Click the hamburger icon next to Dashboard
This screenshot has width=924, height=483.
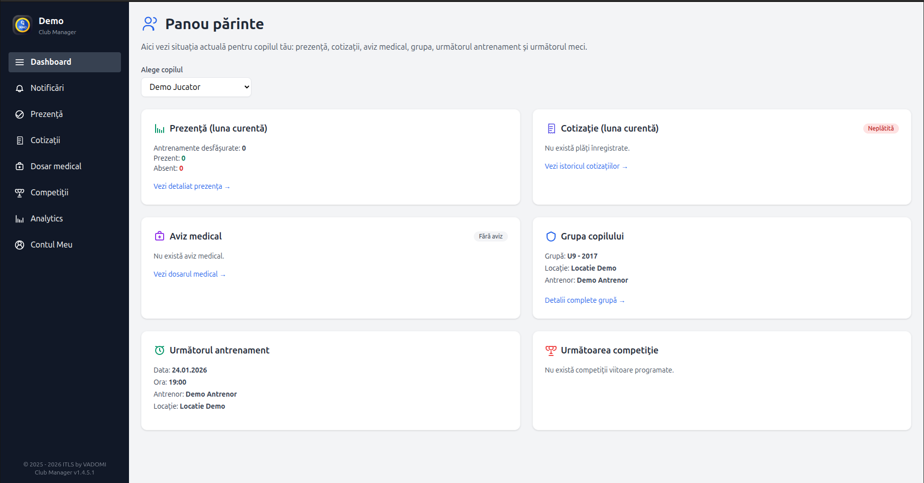coord(20,62)
